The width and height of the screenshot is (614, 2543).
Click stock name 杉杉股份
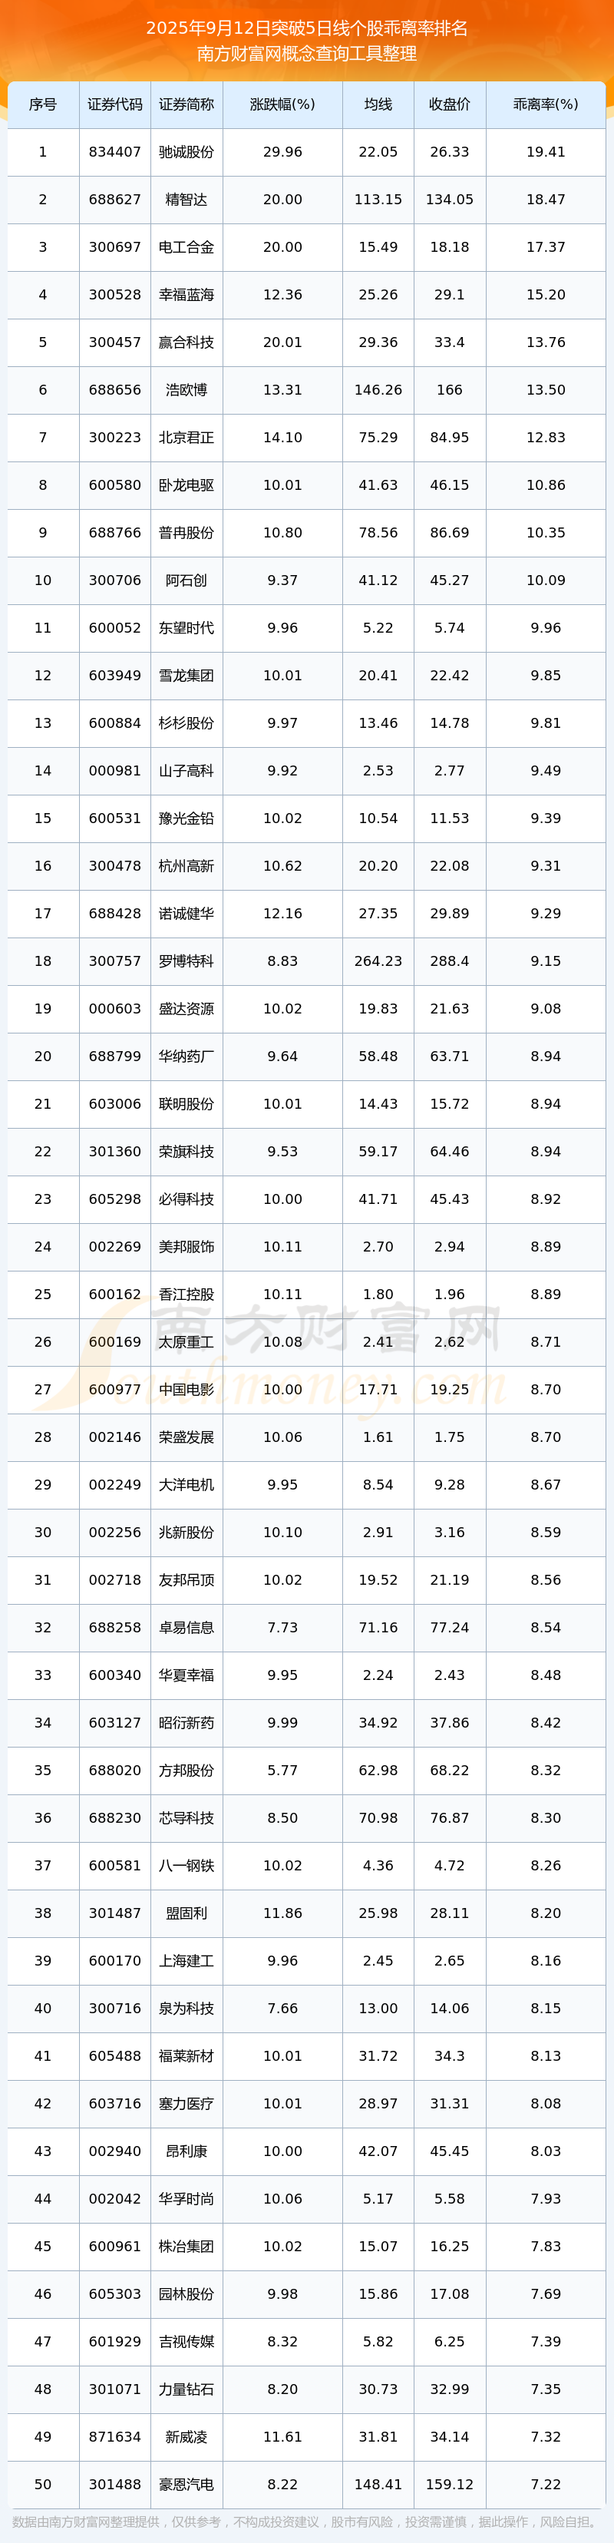point(187,723)
